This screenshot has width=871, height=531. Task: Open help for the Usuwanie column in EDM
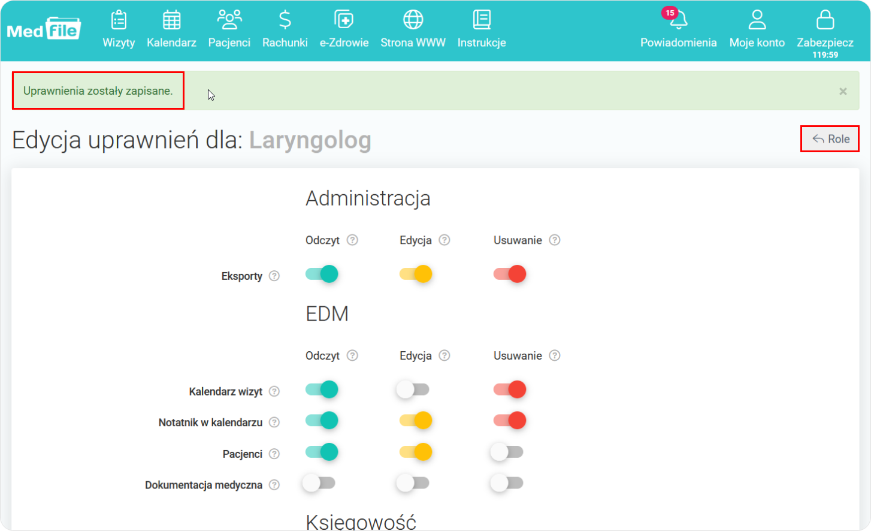pos(555,355)
